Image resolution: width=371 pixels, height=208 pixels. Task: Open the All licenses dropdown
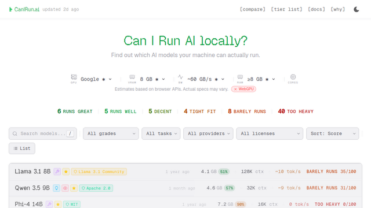(x=270, y=133)
